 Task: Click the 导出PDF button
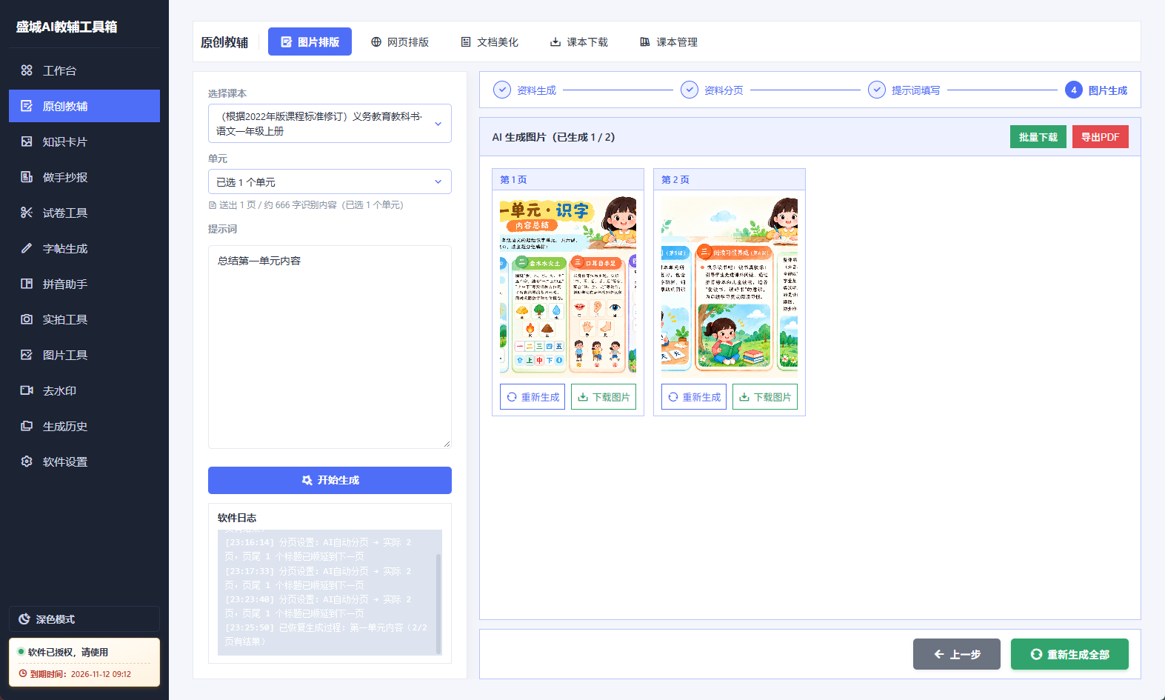[1101, 137]
